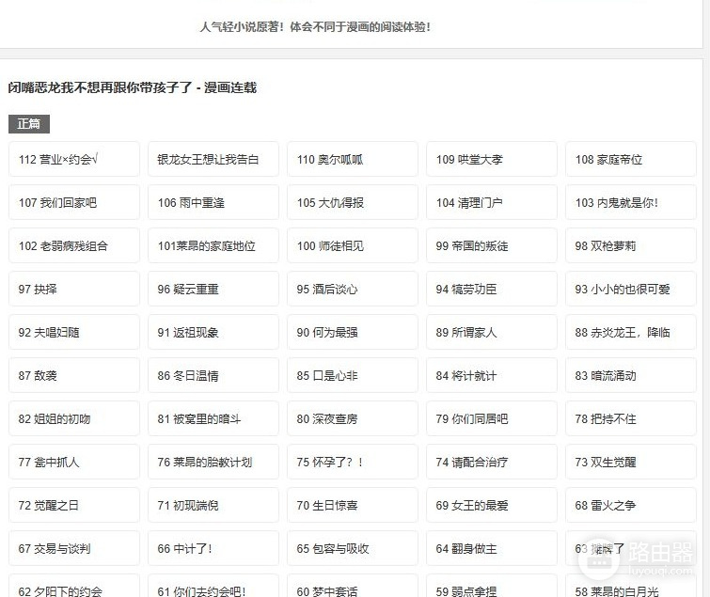Image resolution: width=710 pixels, height=597 pixels.
Task: Open chapter 59 弱点拿捏
Action: click(492, 586)
